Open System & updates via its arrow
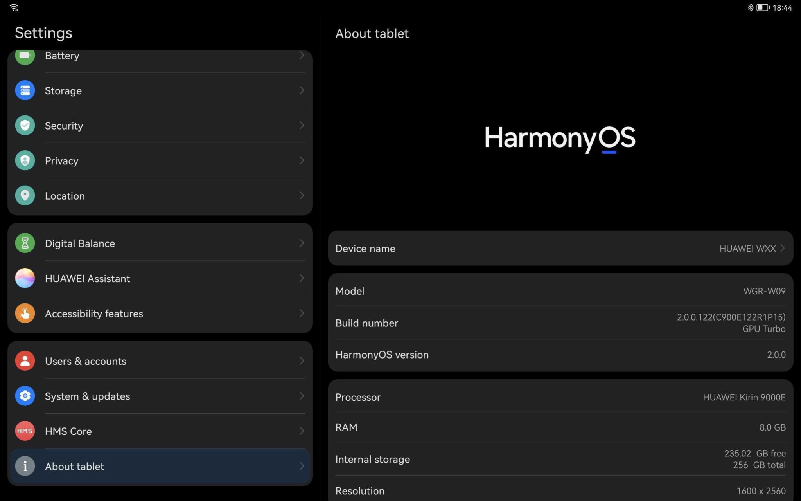This screenshot has height=501, width=801. tap(302, 396)
